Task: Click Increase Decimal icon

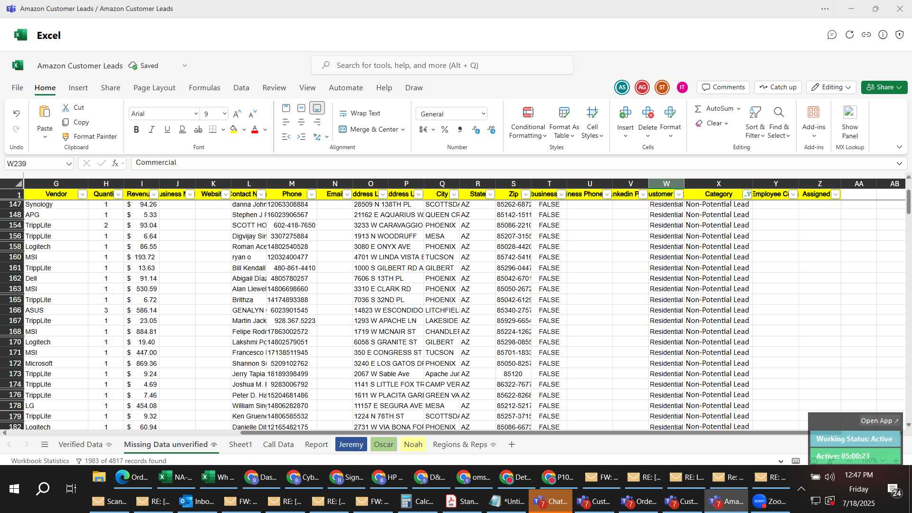Action: coord(476,129)
